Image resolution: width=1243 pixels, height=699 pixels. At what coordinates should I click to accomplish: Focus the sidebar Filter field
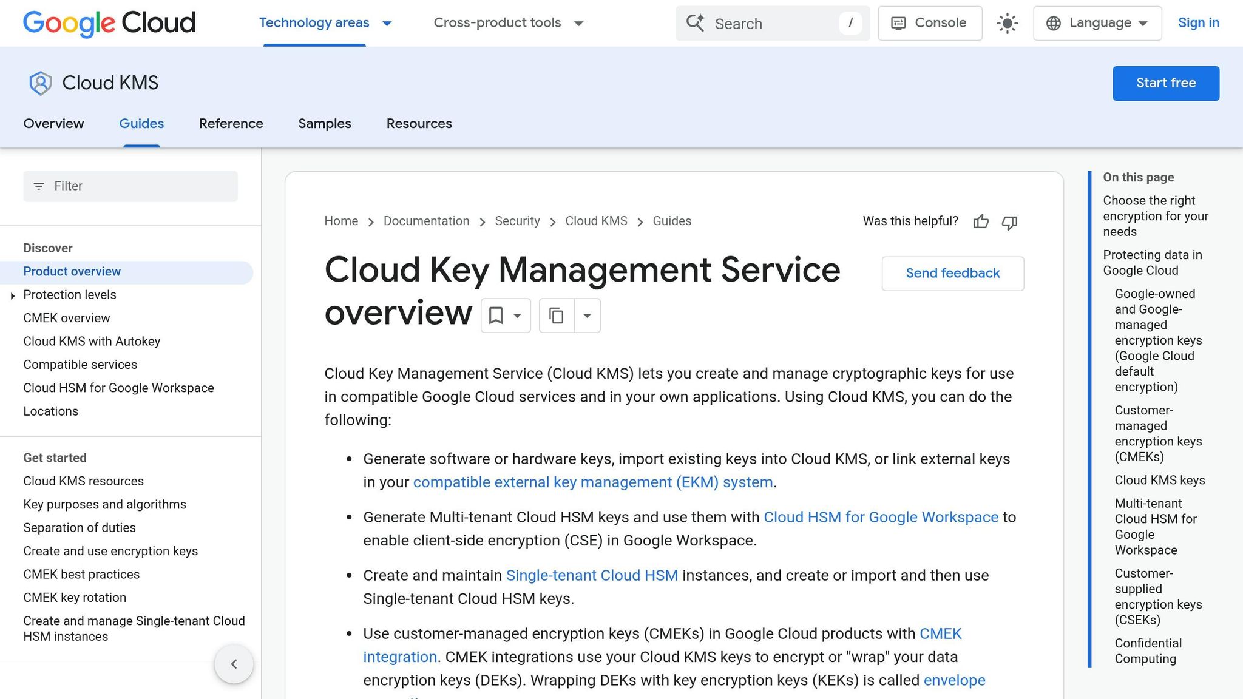pos(130,186)
